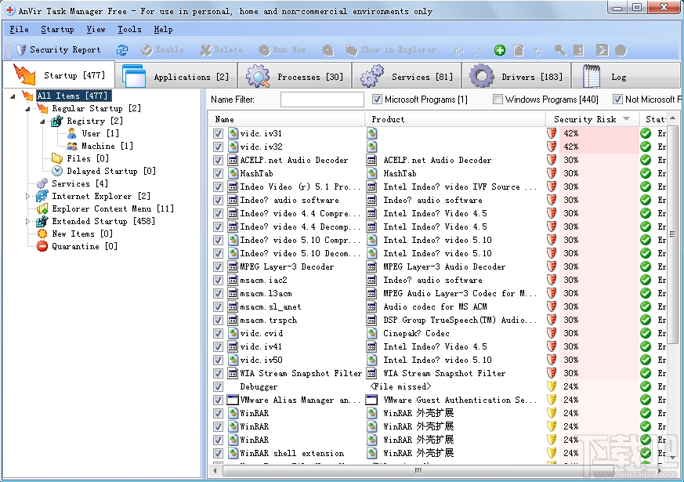Open the Tools menu
The width and height of the screenshot is (684, 482).
pos(129,29)
